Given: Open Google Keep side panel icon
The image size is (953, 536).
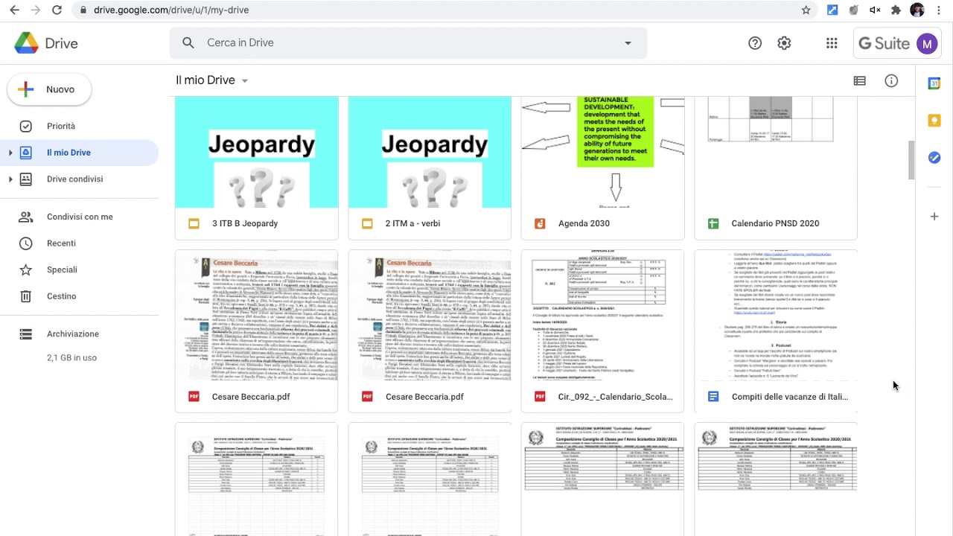Looking at the screenshot, I should 934,121.
